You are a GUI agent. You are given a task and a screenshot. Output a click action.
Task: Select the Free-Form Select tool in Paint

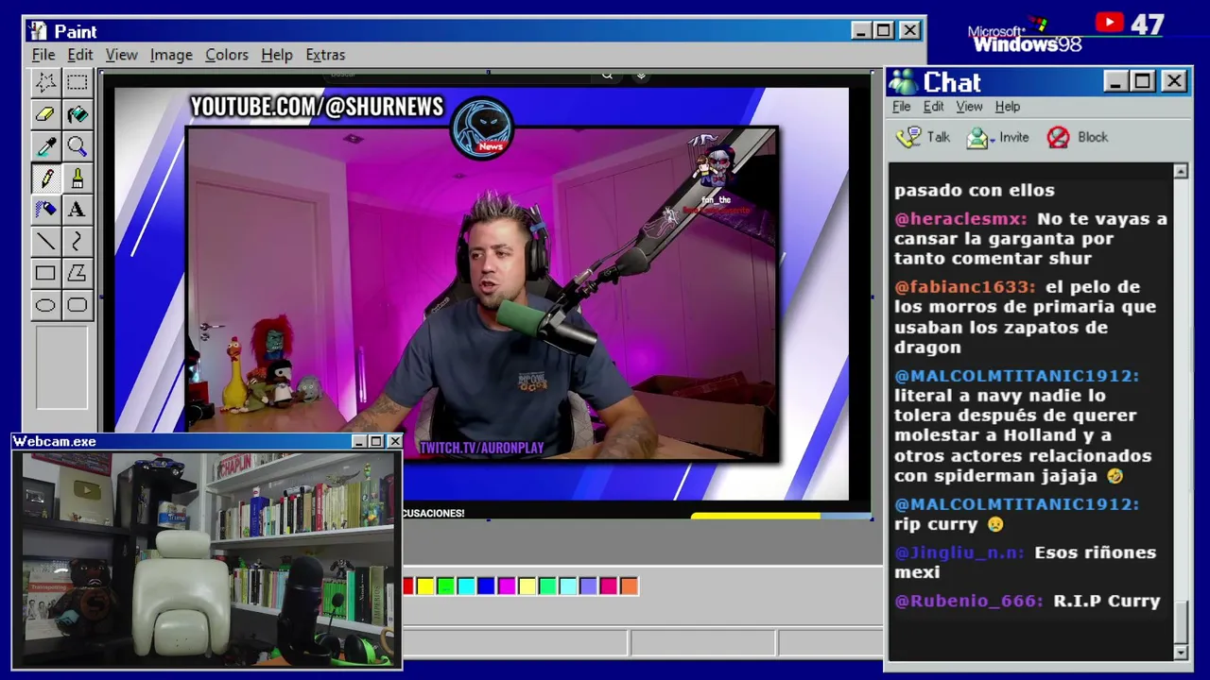[x=45, y=82]
